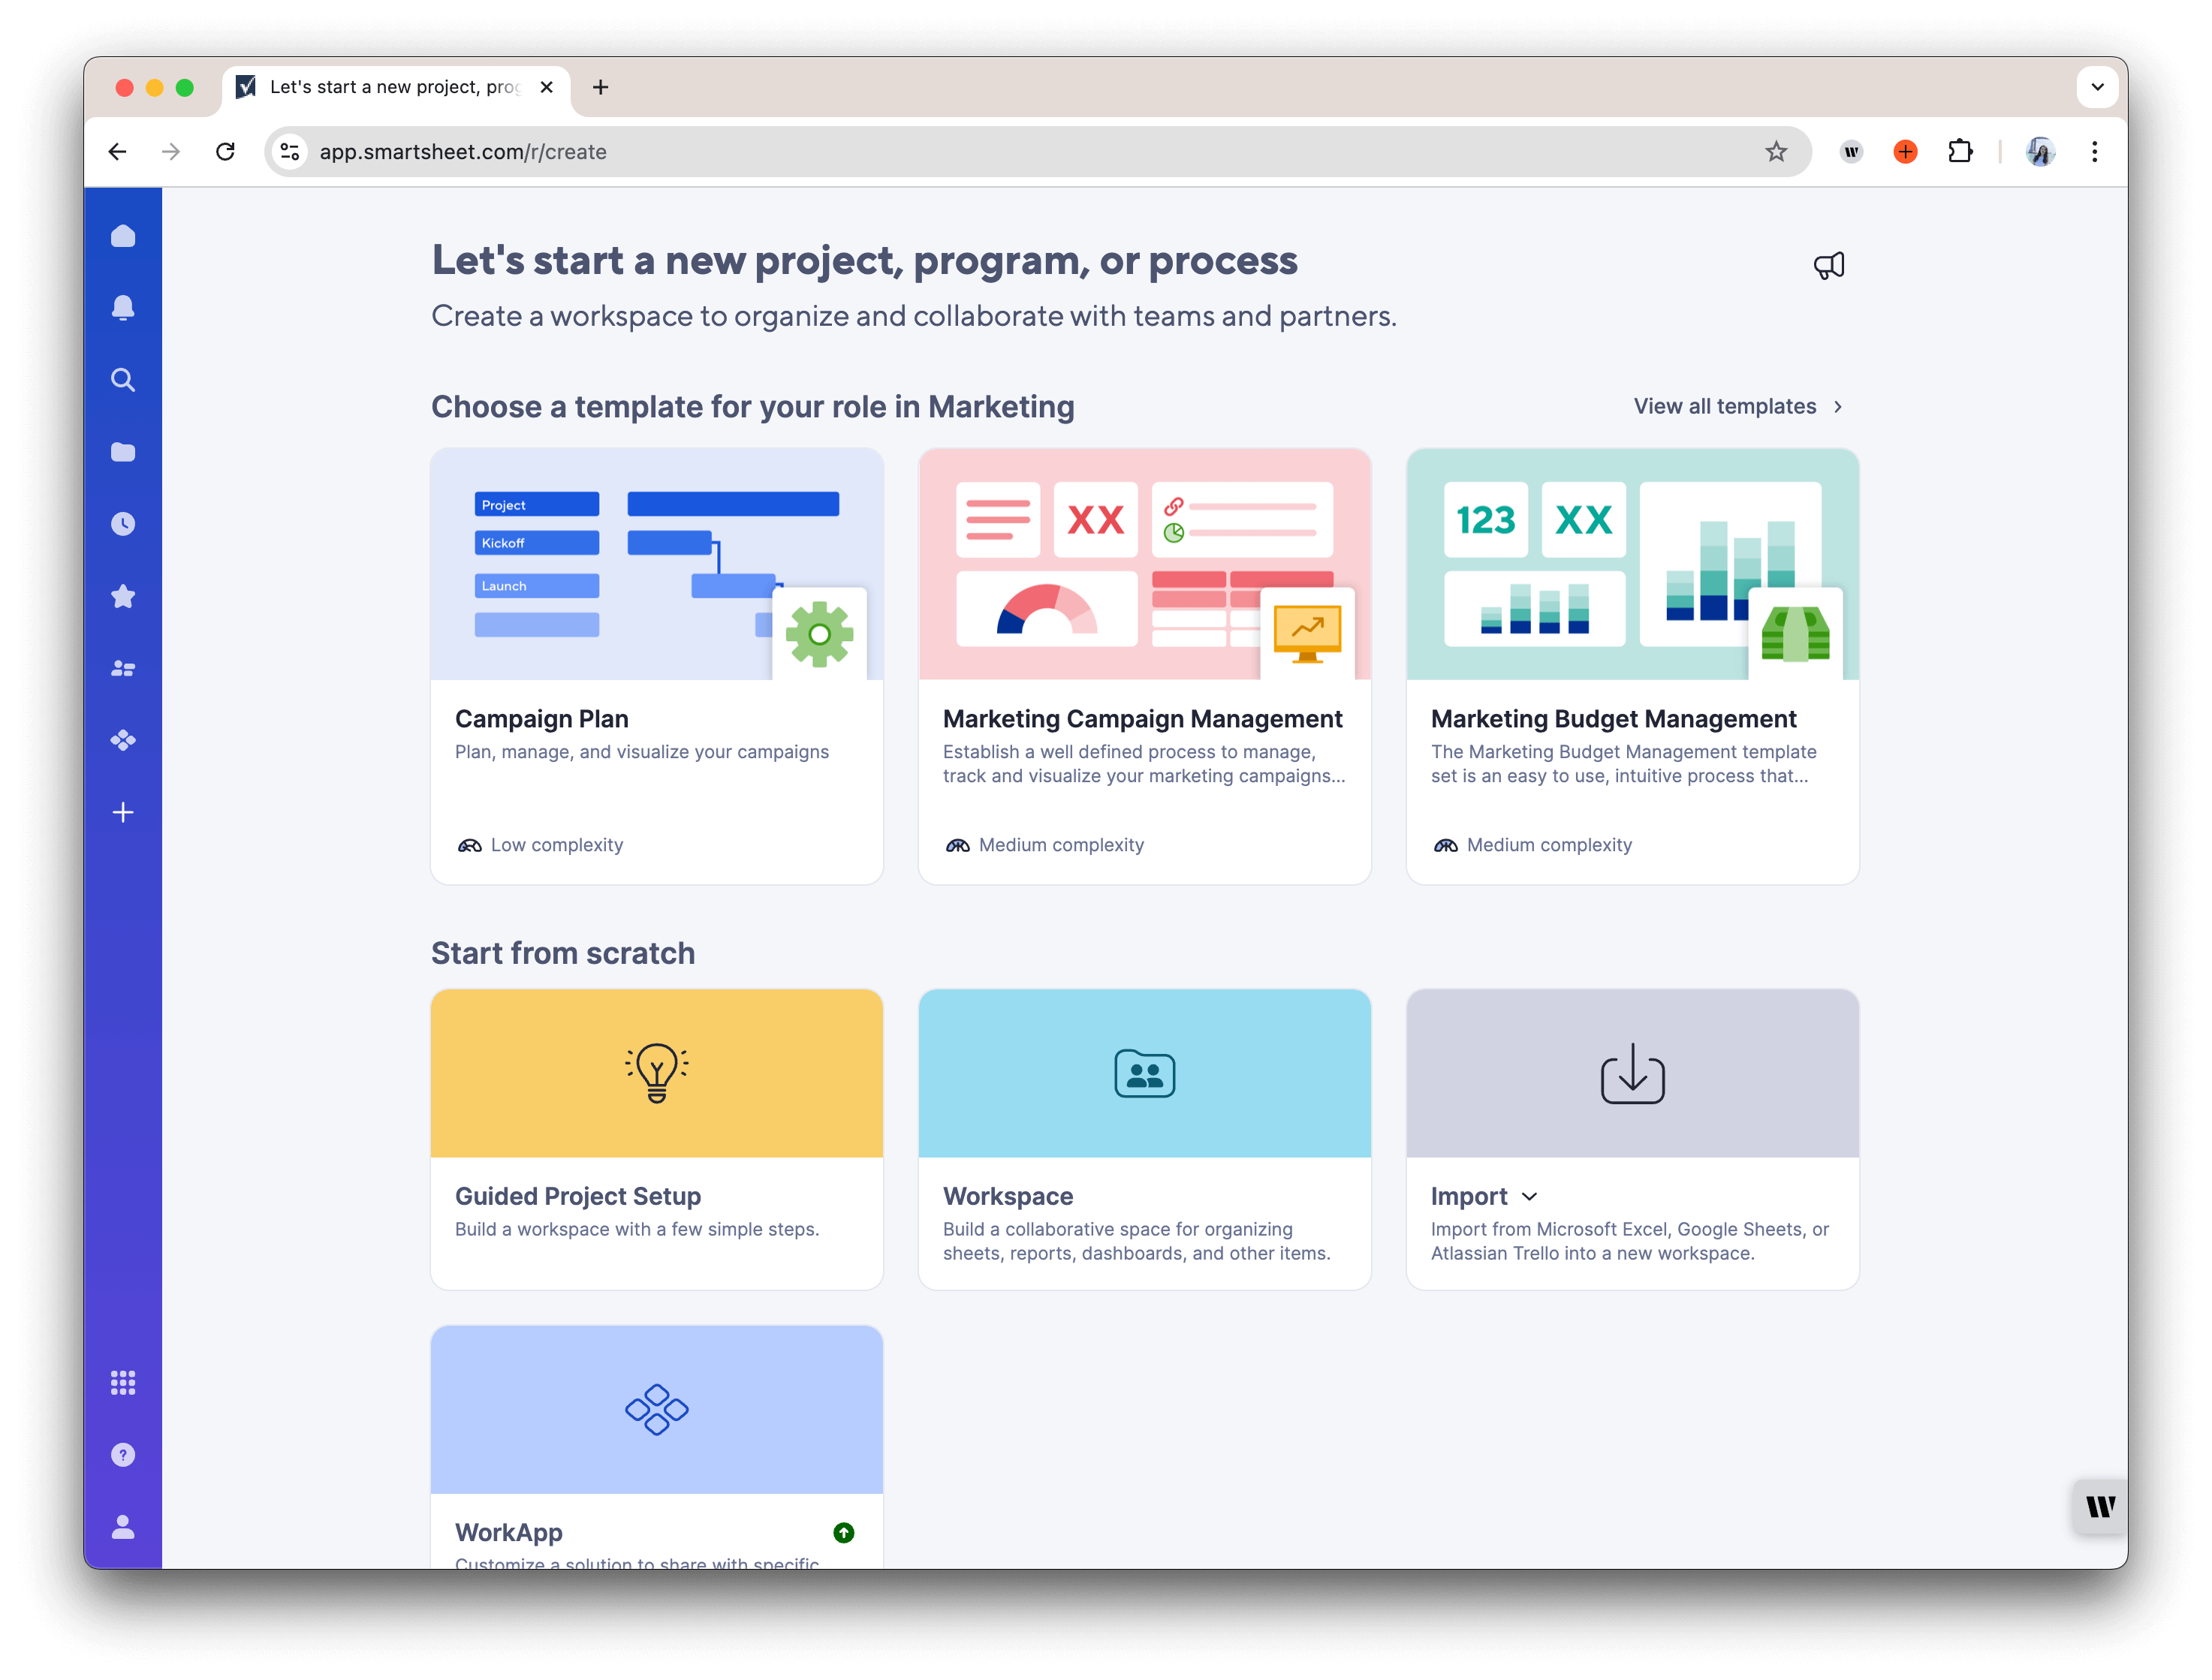Open a new browser tab
2212x1680 pixels.
[x=600, y=87]
